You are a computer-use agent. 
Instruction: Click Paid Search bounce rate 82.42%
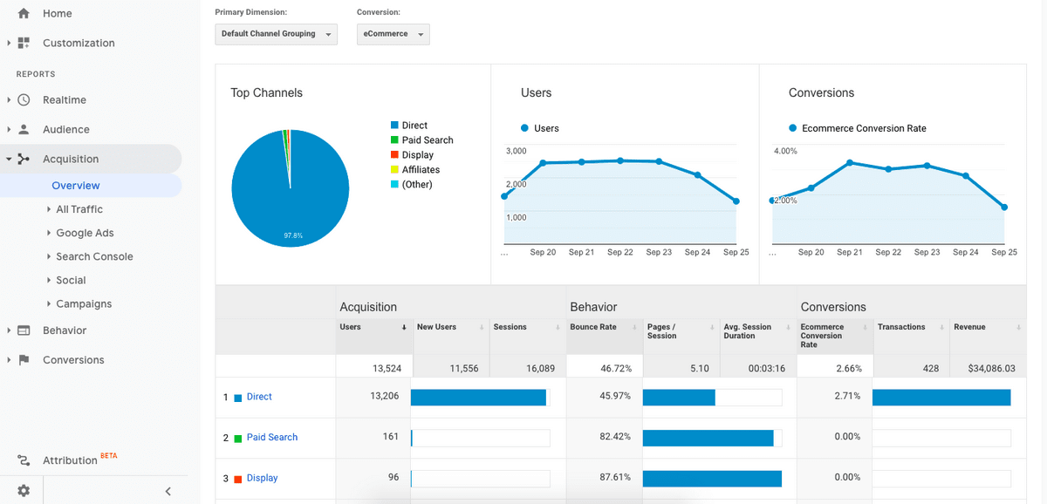tap(615, 437)
